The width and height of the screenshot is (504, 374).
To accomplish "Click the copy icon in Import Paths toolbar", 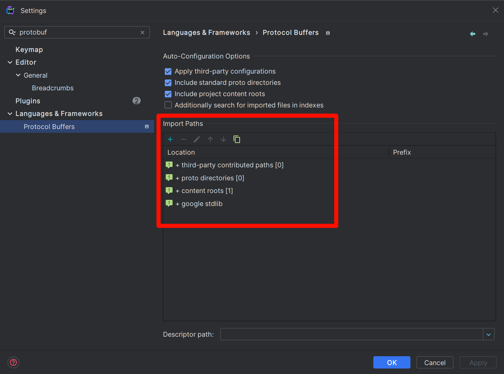I will (237, 139).
